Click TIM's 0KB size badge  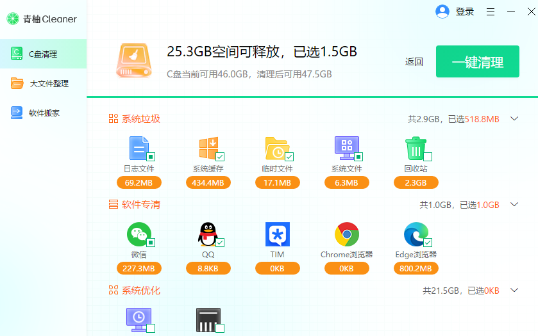278,268
